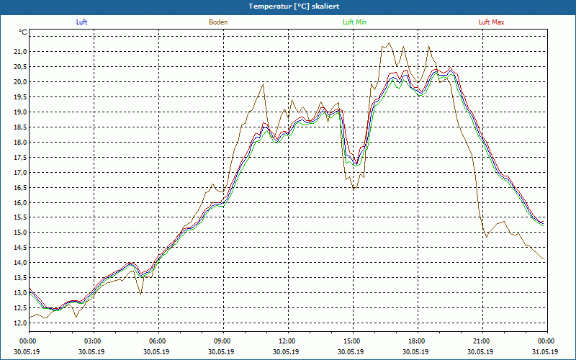Click the '14,5' y-axis value
This screenshot has height=360, width=576.
point(20,248)
